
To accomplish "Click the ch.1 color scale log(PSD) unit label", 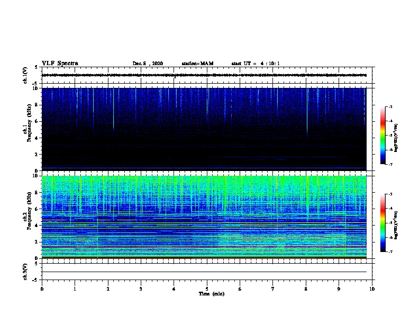I will [396, 138].
